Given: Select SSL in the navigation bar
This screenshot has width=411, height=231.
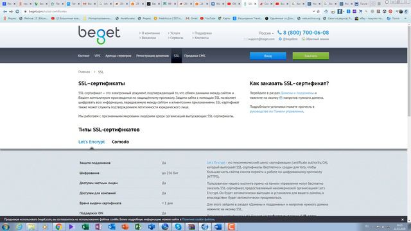Looking at the screenshot, I should tap(177, 56).
